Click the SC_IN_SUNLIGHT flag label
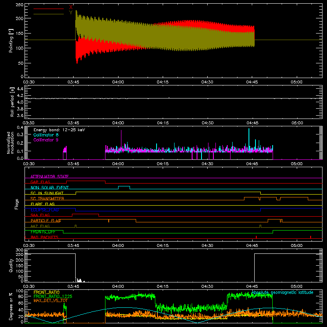The width and height of the screenshot is (327, 327). (47, 193)
